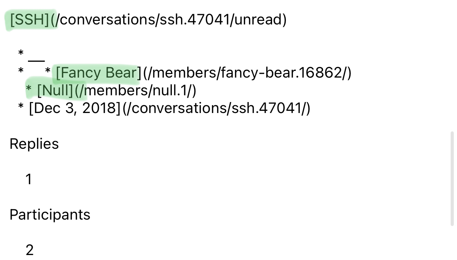Viewport: 457px width, 260px height.
Task: Click the Replies label
Action: pos(34,144)
